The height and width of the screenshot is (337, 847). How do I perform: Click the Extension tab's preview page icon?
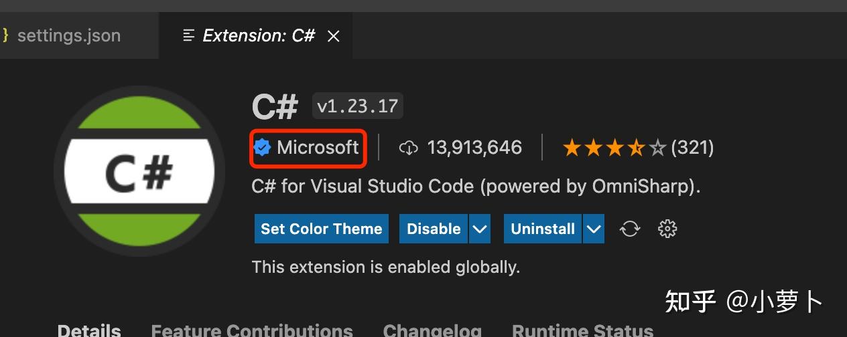click(189, 35)
